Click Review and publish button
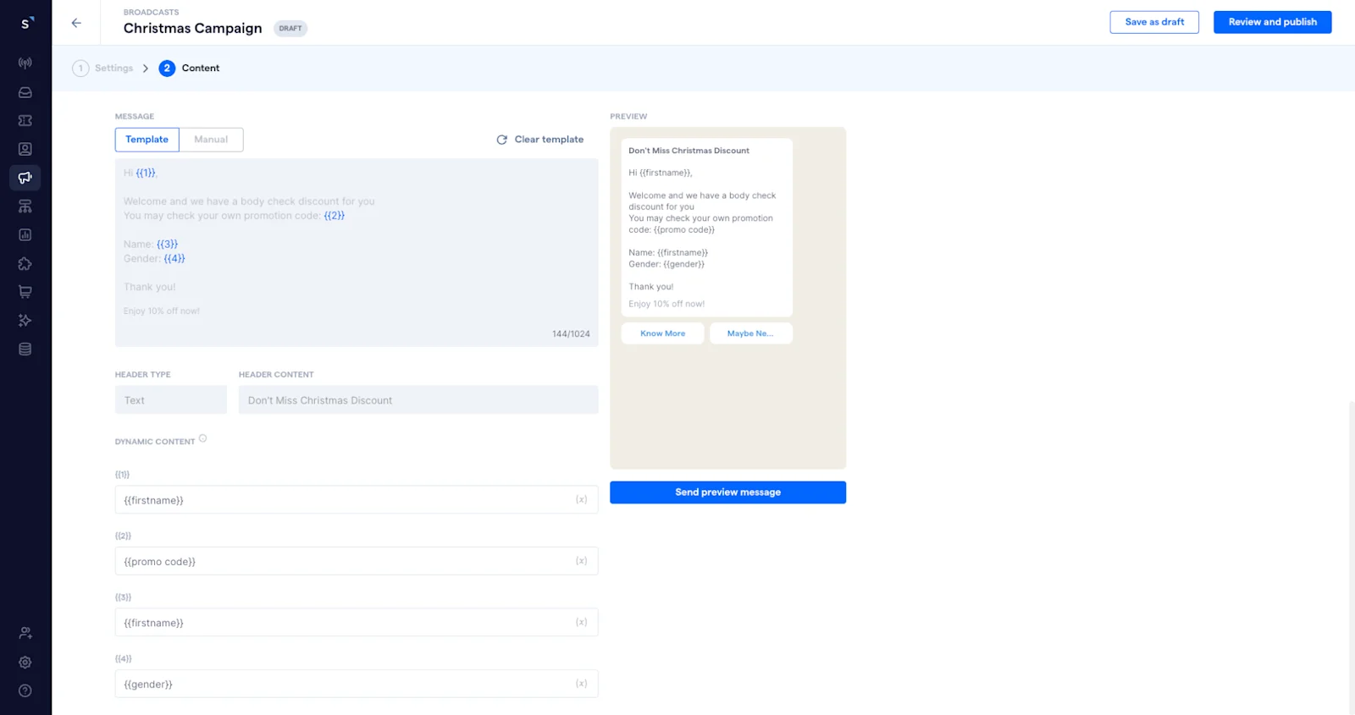This screenshot has height=715, width=1355. point(1272,22)
